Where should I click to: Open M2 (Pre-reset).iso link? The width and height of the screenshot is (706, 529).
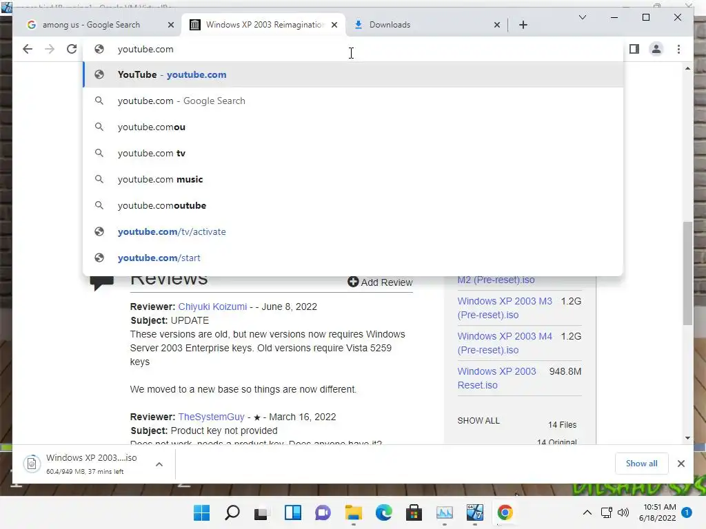[496, 280]
